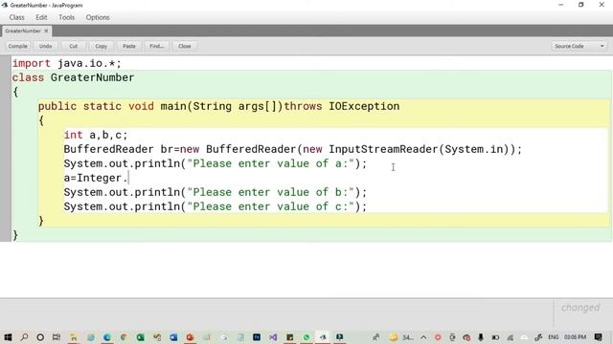Screen dimensions: 613x344
Task: Open the Edit menu
Action: coord(41,17)
